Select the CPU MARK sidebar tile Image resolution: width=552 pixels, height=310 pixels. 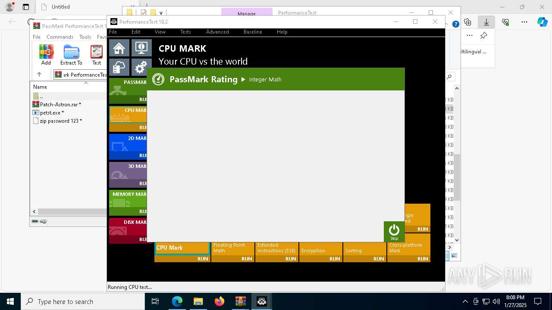tap(128, 115)
